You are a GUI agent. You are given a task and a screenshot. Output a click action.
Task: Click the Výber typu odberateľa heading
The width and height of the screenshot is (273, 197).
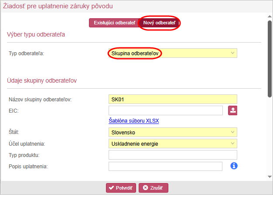point(36,34)
